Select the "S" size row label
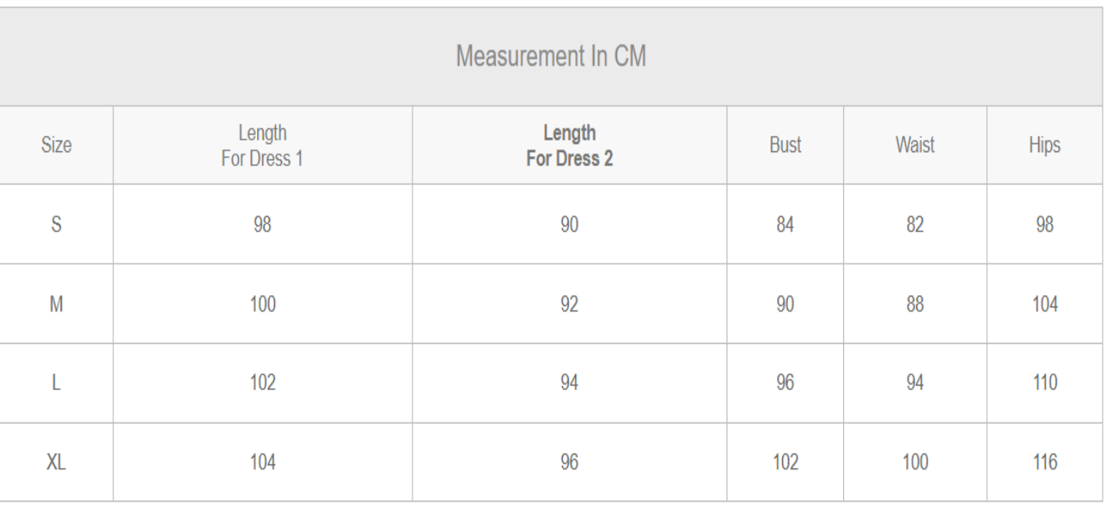The image size is (1106, 510). [x=56, y=225]
